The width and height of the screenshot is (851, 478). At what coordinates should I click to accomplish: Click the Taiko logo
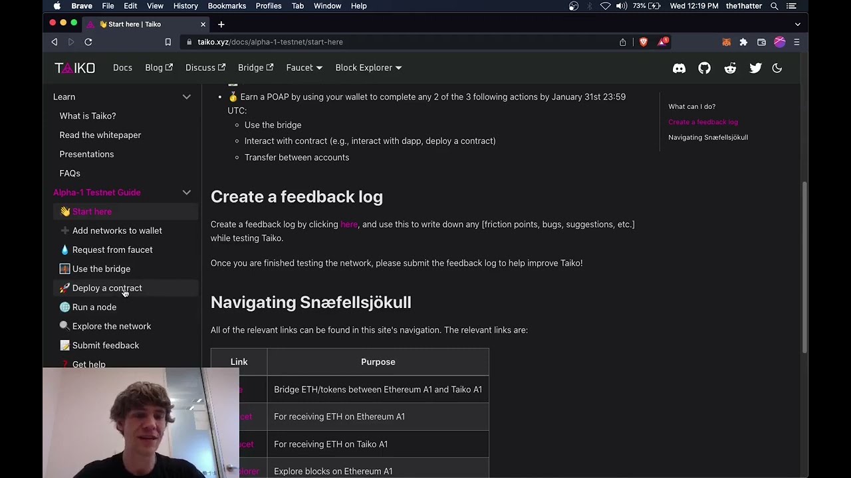(74, 68)
